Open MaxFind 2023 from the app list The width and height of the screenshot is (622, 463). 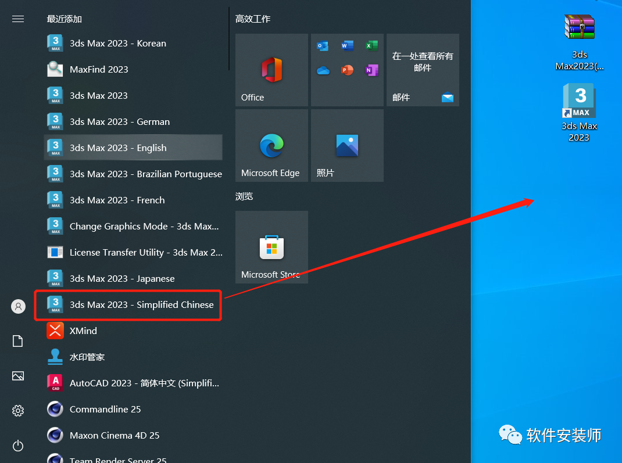point(133,69)
